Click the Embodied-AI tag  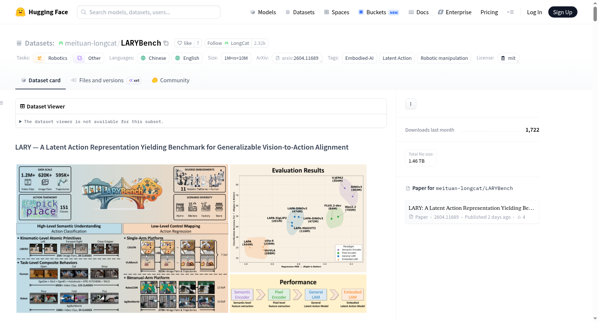pyautogui.click(x=359, y=58)
